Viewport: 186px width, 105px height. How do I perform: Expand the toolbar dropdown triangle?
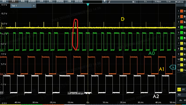(x=105, y=1)
